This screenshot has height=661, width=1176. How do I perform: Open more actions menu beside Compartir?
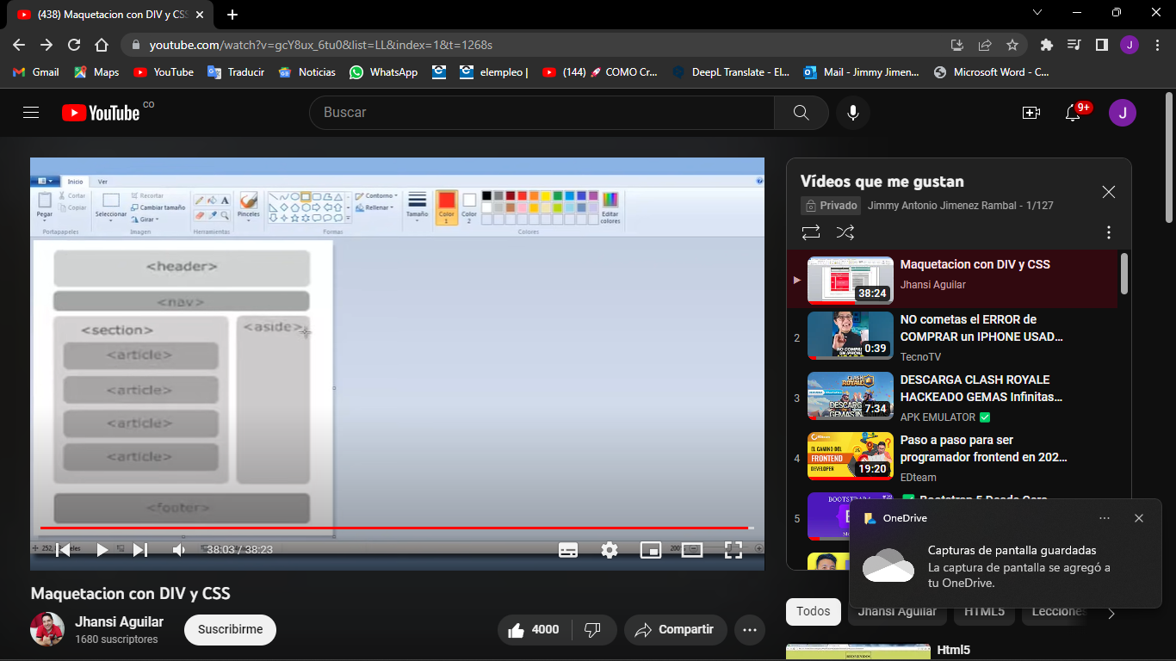pos(749,630)
